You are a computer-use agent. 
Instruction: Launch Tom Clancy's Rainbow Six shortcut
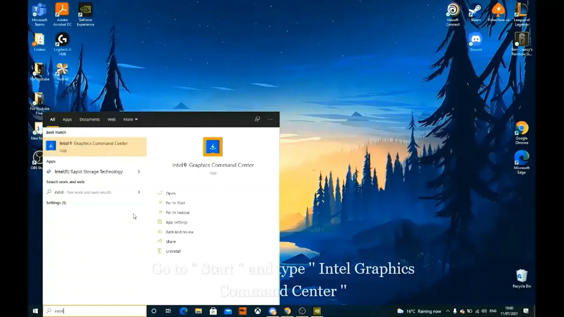(x=522, y=44)
